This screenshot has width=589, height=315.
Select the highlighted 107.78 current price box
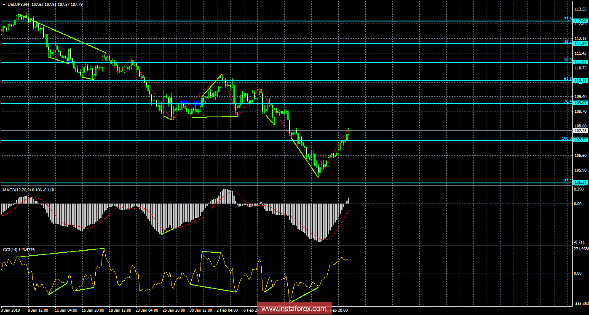[x=581, y=130]
